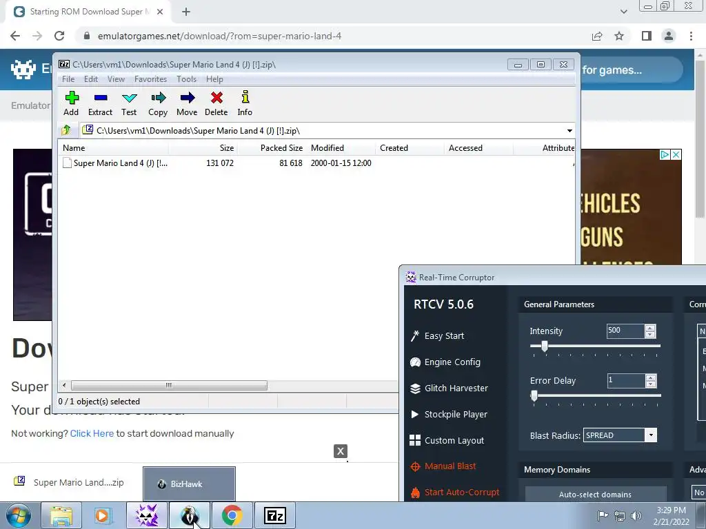The height and width of the screenshot is (529, 706).
Task: Sort by the Size column header
Action: [203, 148]
